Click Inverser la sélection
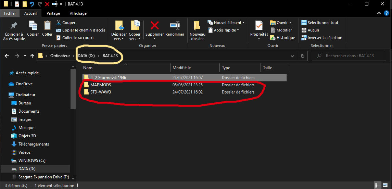Screen dimensions: 392x189 coord(322,38)
